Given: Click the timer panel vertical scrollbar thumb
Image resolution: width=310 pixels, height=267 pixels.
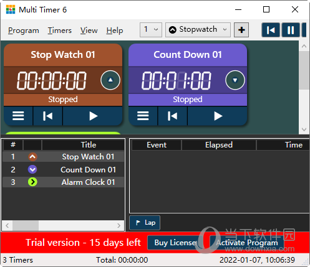Looking at the screenshot, I should [304, 70].
